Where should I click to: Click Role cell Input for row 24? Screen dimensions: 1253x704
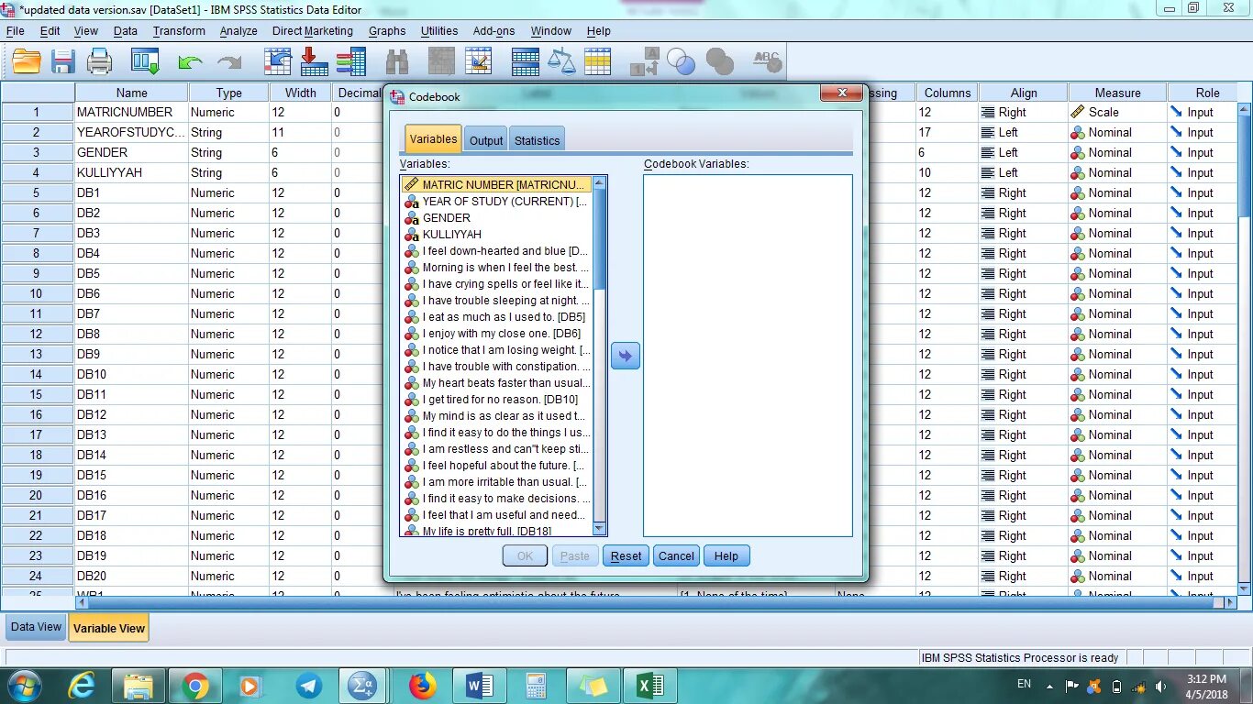pos(1201,576)
